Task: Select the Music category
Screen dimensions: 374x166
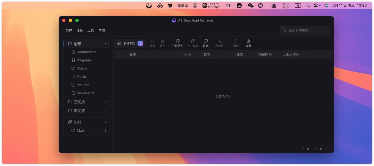Action: pos(87,77)
